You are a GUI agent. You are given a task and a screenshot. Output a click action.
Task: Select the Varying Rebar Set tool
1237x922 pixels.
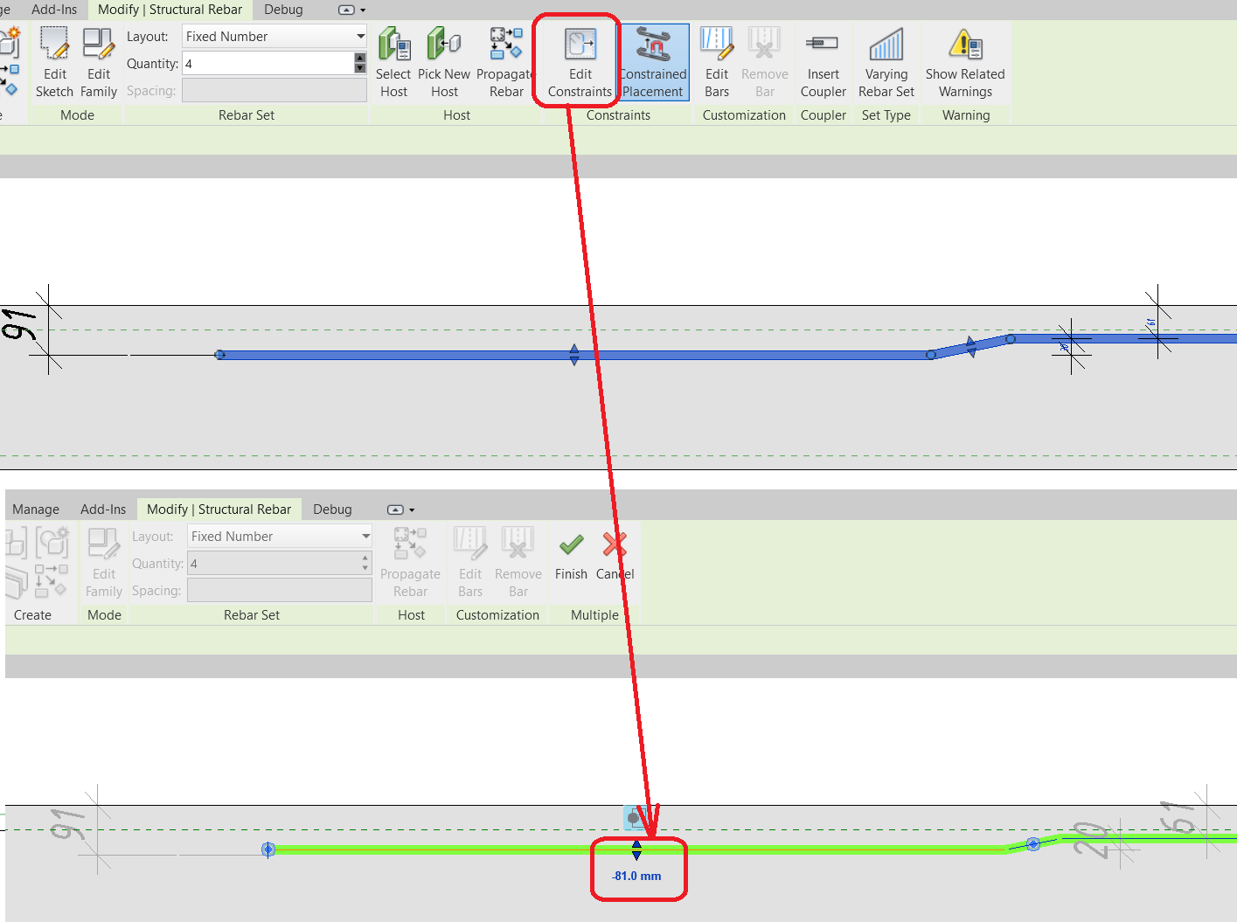click(886, 61)
